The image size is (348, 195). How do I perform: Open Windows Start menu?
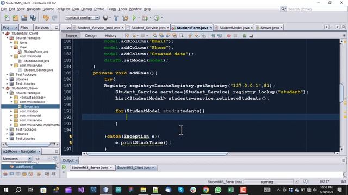tap(6, 190)
